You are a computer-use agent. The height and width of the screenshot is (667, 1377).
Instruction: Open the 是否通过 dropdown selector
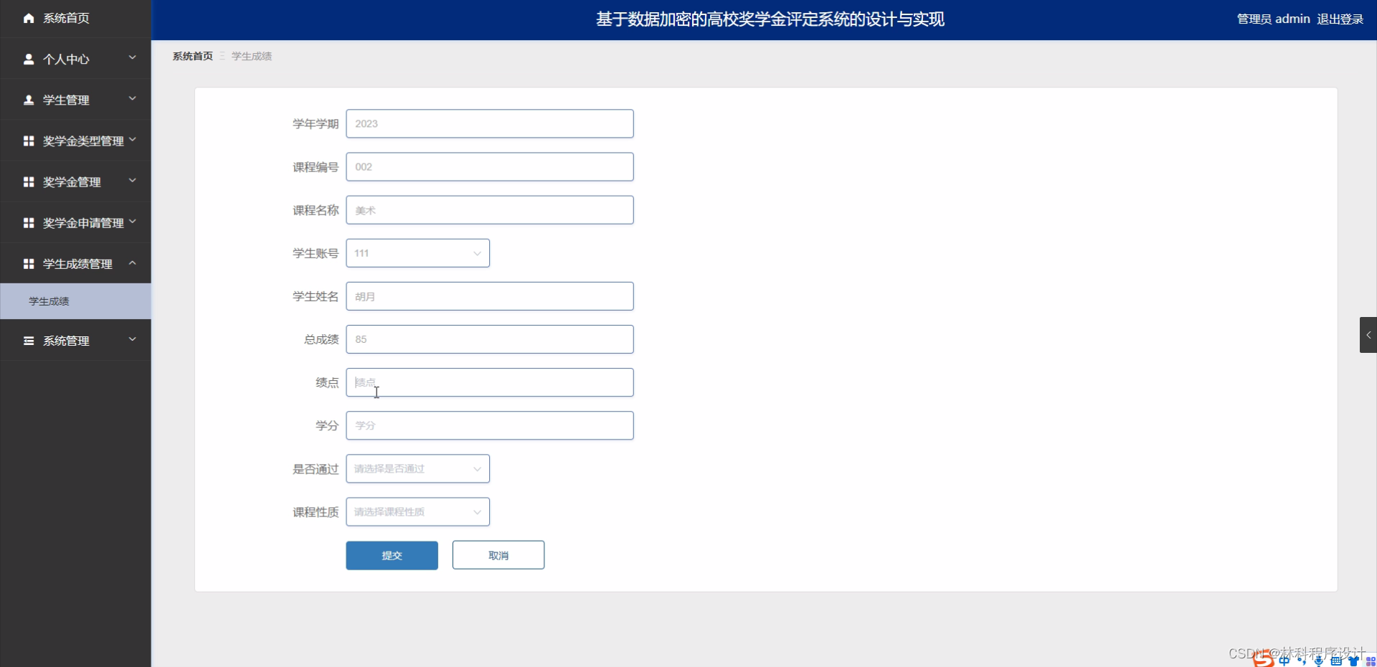click(x=417, y=468)
